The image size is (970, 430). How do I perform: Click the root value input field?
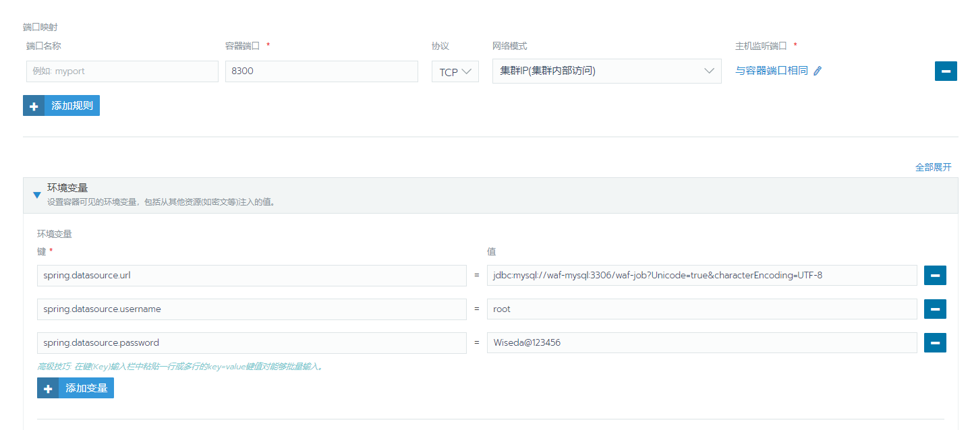coord(701,309)
